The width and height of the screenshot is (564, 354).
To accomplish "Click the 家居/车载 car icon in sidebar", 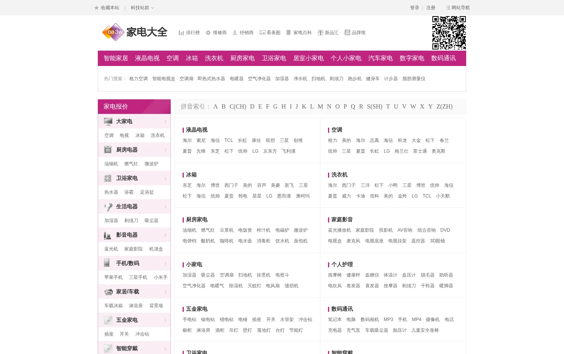I will (x=108, y=292).
